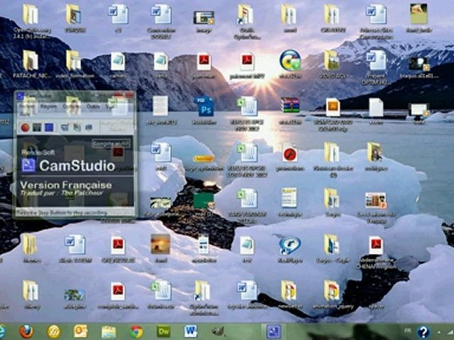Select the OpenOffice folder on desktop
Screen dimensions: 454x340
(x=31, y=21)
